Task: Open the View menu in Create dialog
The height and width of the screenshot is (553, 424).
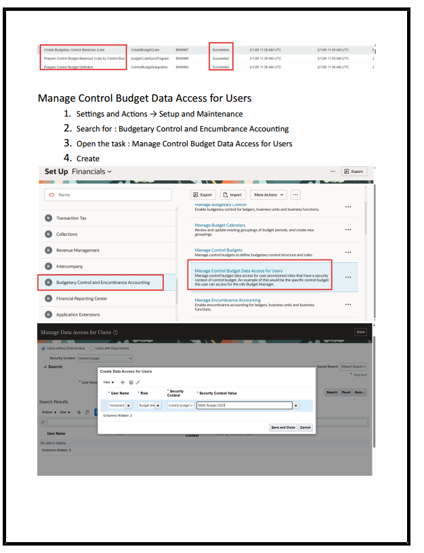Action: 108,382
